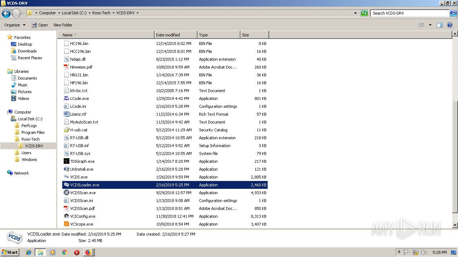Sort files by the Size column
The width and height of the screenshot is (458, 257).
tap(254, 35)
